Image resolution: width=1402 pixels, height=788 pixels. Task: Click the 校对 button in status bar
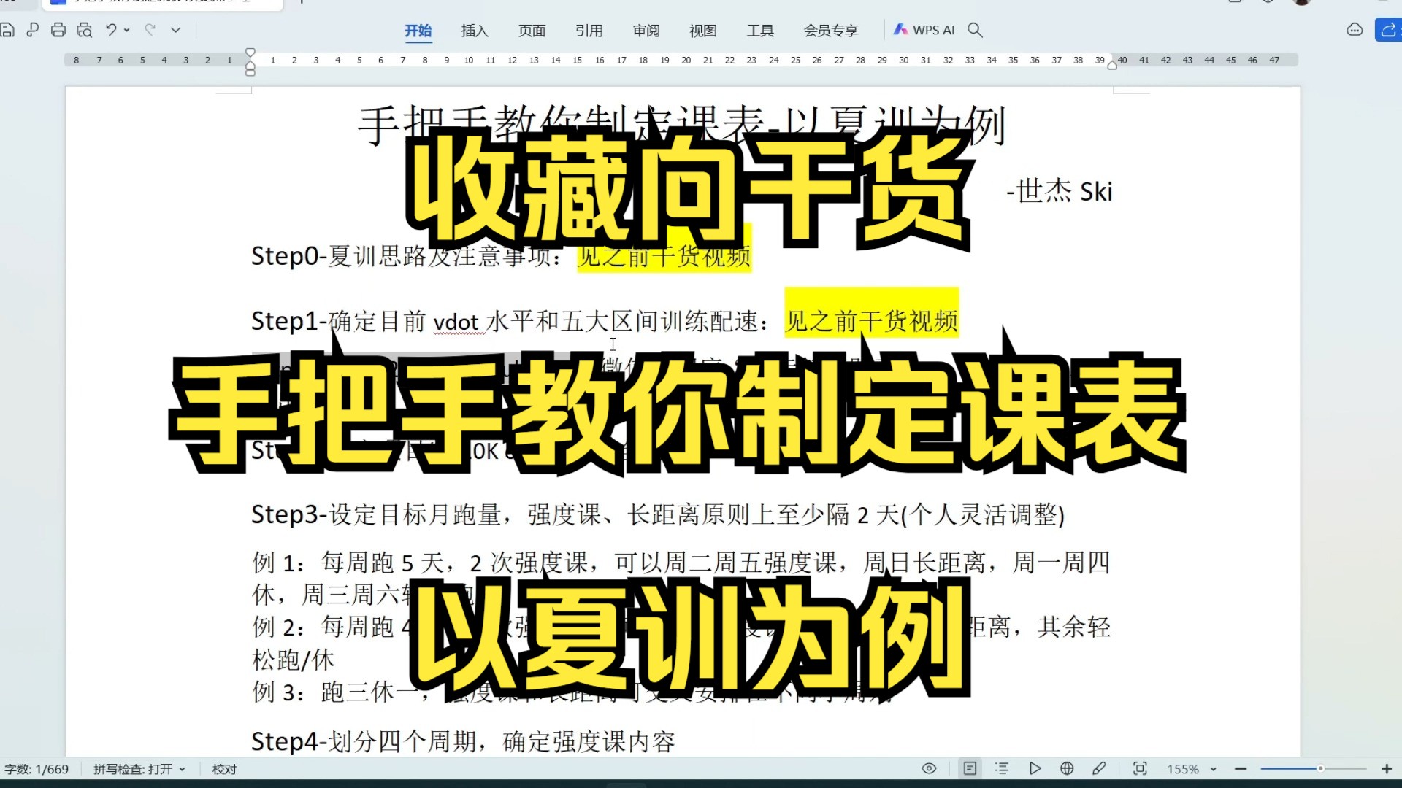pyautogui.click(x=224, y=769)
